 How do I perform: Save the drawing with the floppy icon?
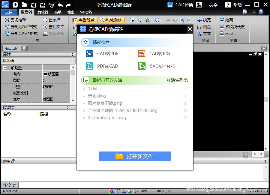point(33,5)
